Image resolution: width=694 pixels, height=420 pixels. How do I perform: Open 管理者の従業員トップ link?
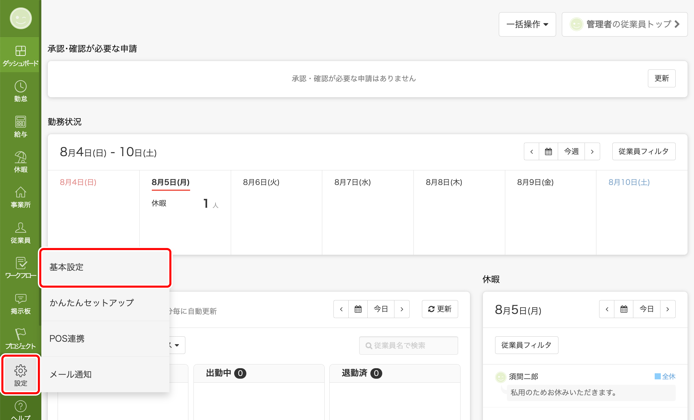(624, 24)
